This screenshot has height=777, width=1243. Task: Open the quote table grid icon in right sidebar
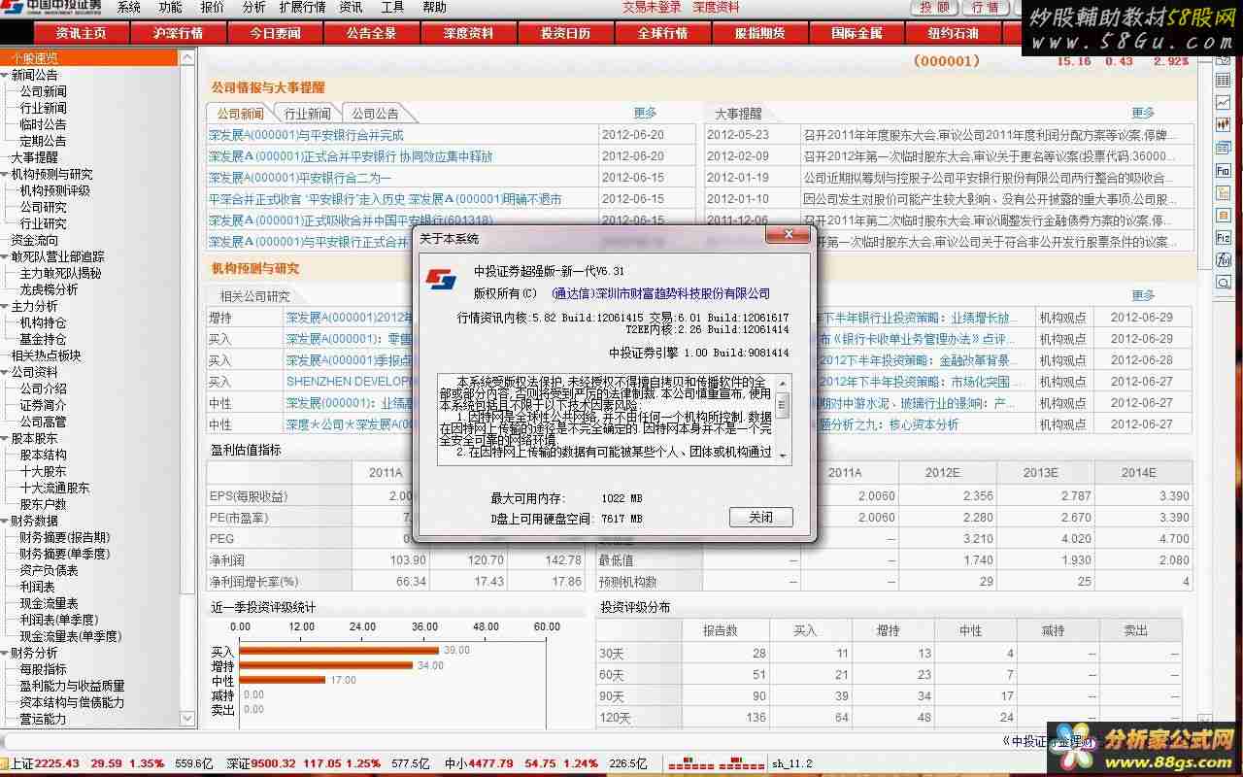click(1223, 80)
